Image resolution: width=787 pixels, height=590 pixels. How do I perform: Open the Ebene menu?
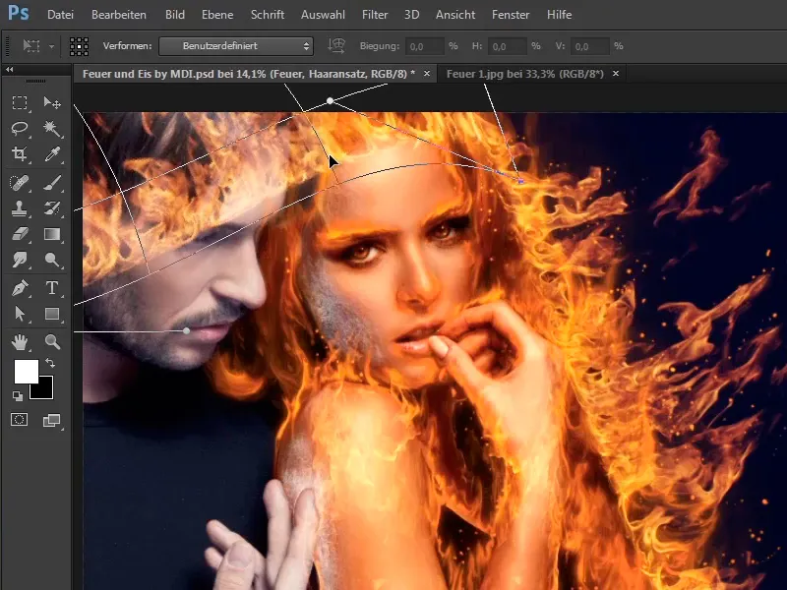(x=217, y=15)
